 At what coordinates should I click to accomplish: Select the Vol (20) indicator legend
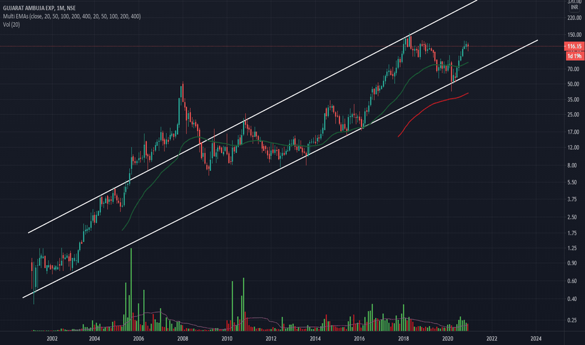[11, 24]
